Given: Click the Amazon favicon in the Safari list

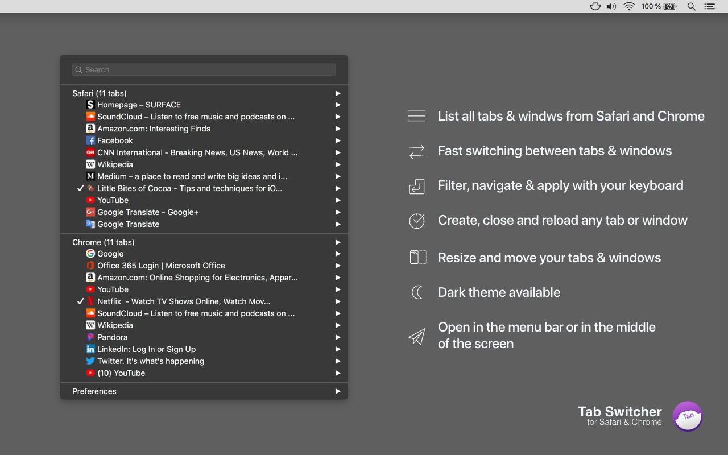Looking at the screenshot, I should click(x=90, y=129).
